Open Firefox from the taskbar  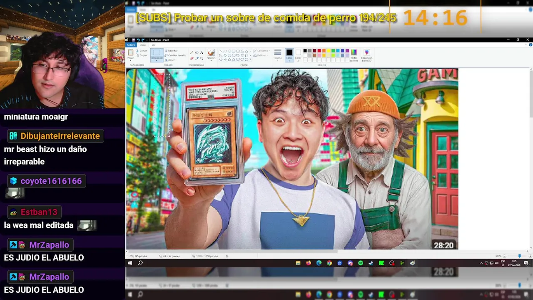(308, 263)
